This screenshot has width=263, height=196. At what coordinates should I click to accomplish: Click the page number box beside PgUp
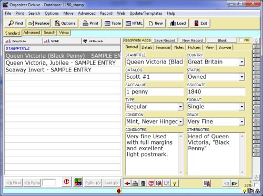pos(49,182)
